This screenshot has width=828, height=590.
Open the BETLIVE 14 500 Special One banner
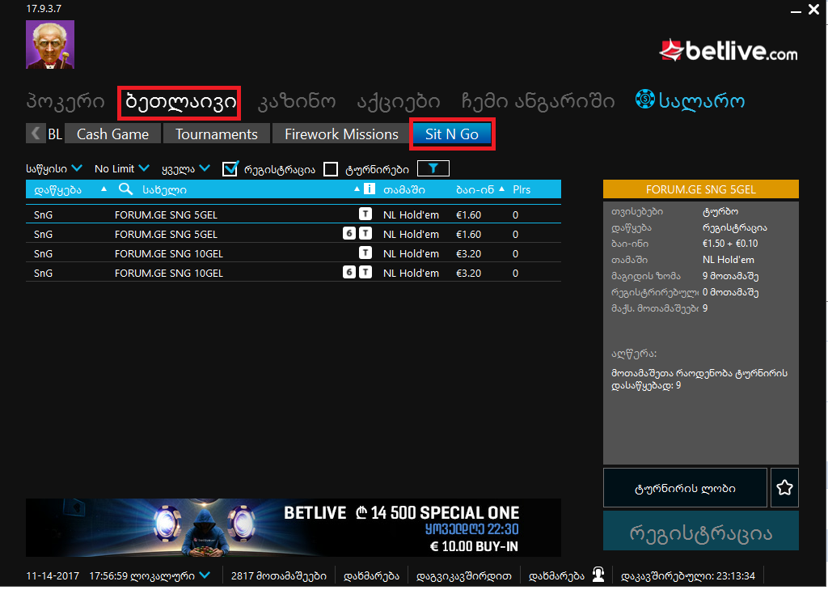click(293, 527)
